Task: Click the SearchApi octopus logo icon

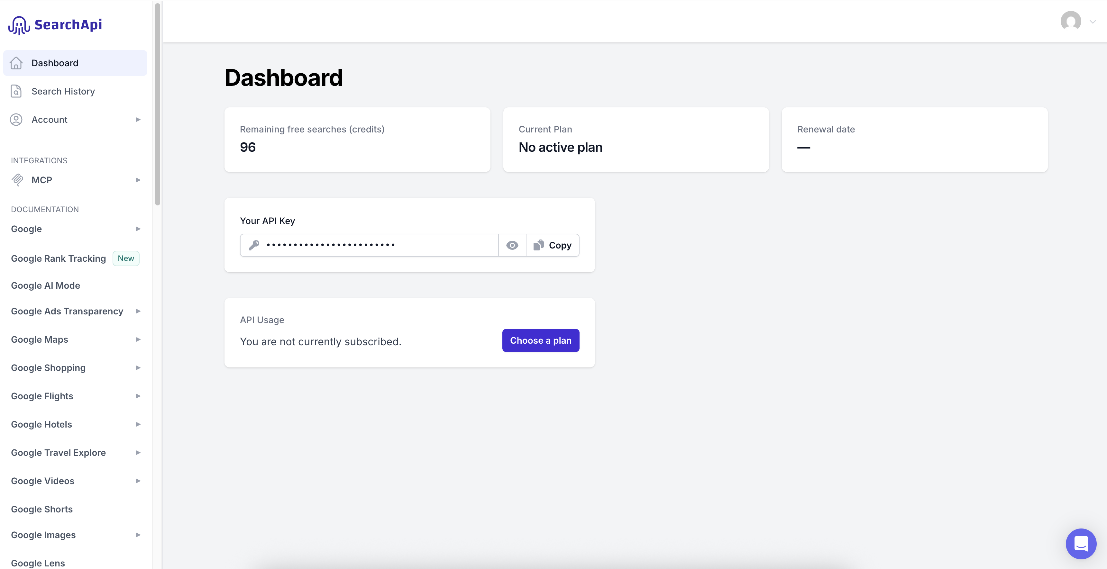Action: (19, 25)
